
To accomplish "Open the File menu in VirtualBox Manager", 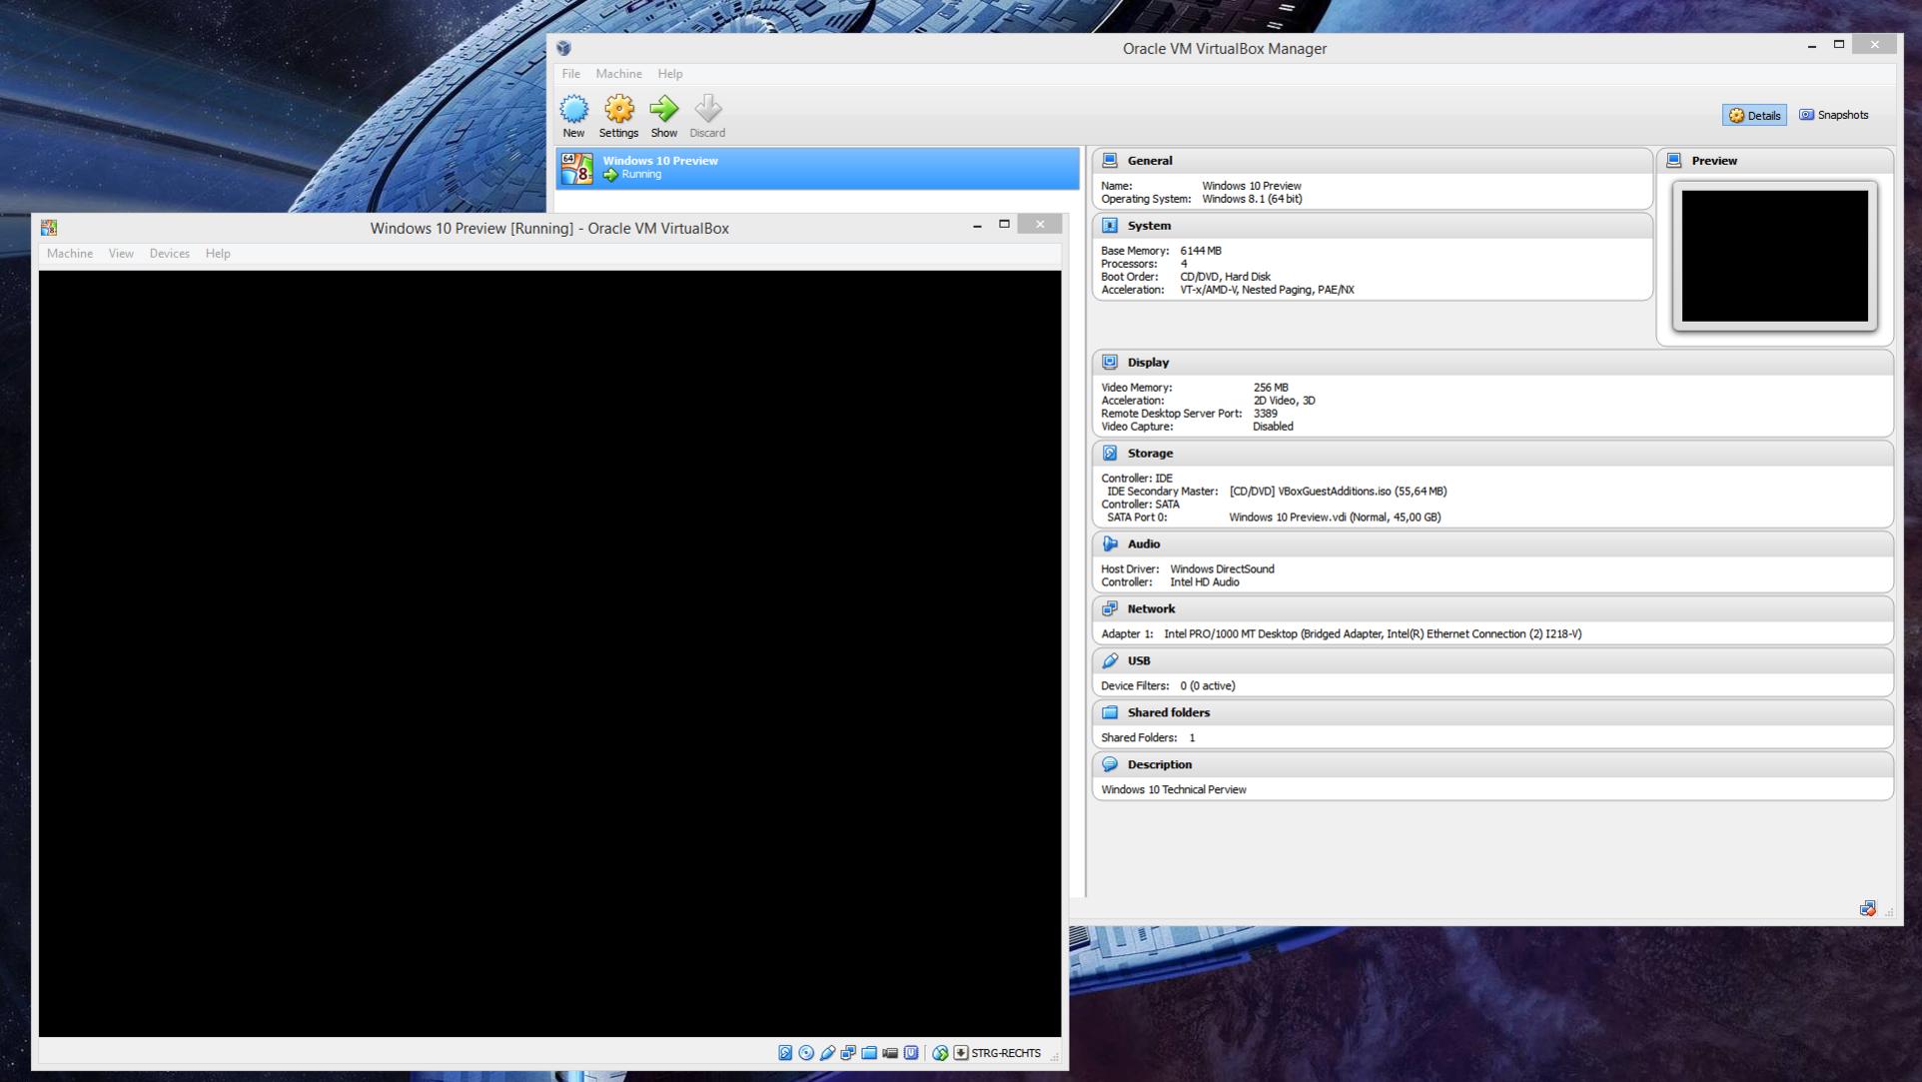I will tap(570, 74).
